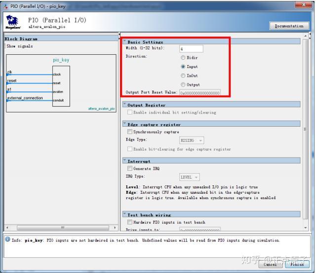The height and width of the screenshot is (273, 316).
Task: Enable Synchronously capture checkbox
Action: (x=130, y=132)
